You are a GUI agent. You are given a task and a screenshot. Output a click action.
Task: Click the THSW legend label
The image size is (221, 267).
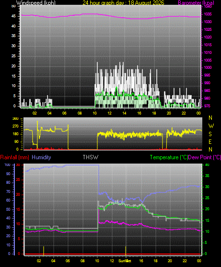pos(90,157)
